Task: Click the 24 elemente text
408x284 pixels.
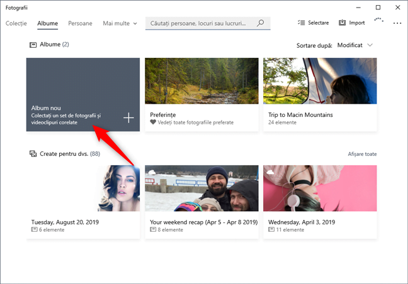Action: (x=282, y=123)
